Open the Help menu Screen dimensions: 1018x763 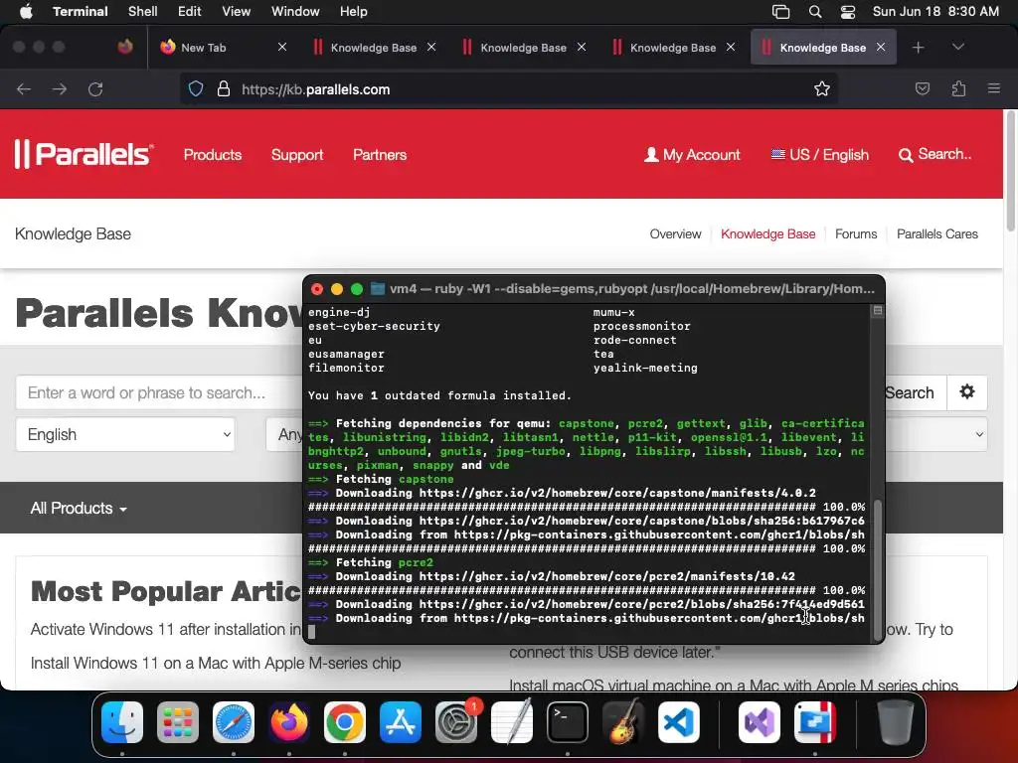pyautogui.click(x=353, y=12)
